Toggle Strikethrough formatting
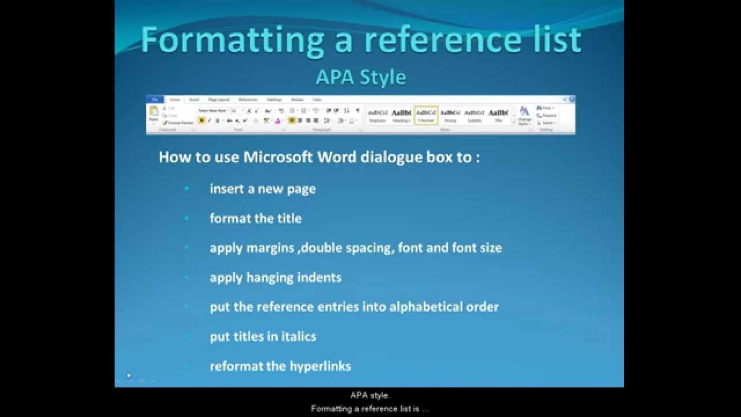This screenshot has height=417, width=741. 229,120
